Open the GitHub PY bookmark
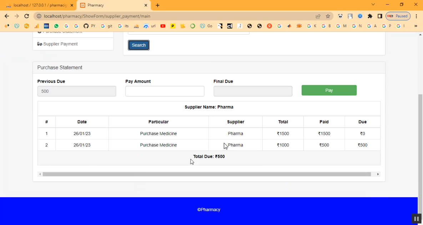Screen dimensions: 423x225 (x=89, y=26)
